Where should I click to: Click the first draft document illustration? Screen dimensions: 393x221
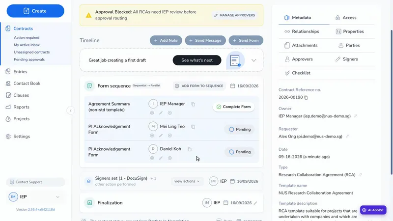pos(235,60)
